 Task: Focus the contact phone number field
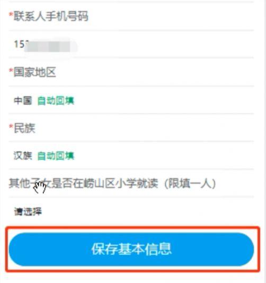tap(131, 45)
